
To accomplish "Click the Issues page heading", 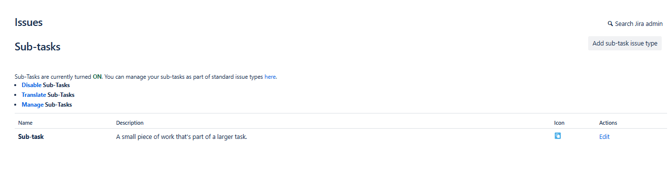I will (x=28, y=22).
